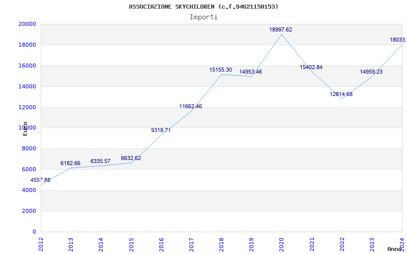Select the 11662.46 data label
The image size is (407, 254).
coord(190,106)
